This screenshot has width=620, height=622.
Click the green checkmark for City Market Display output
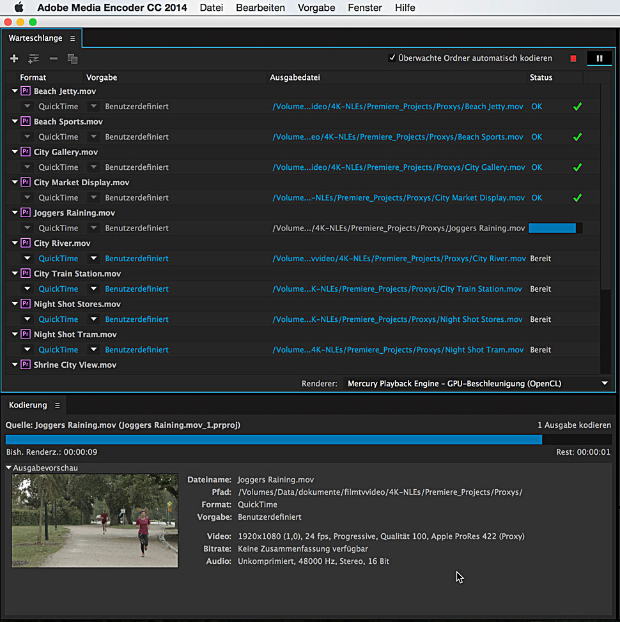(578, 197)
